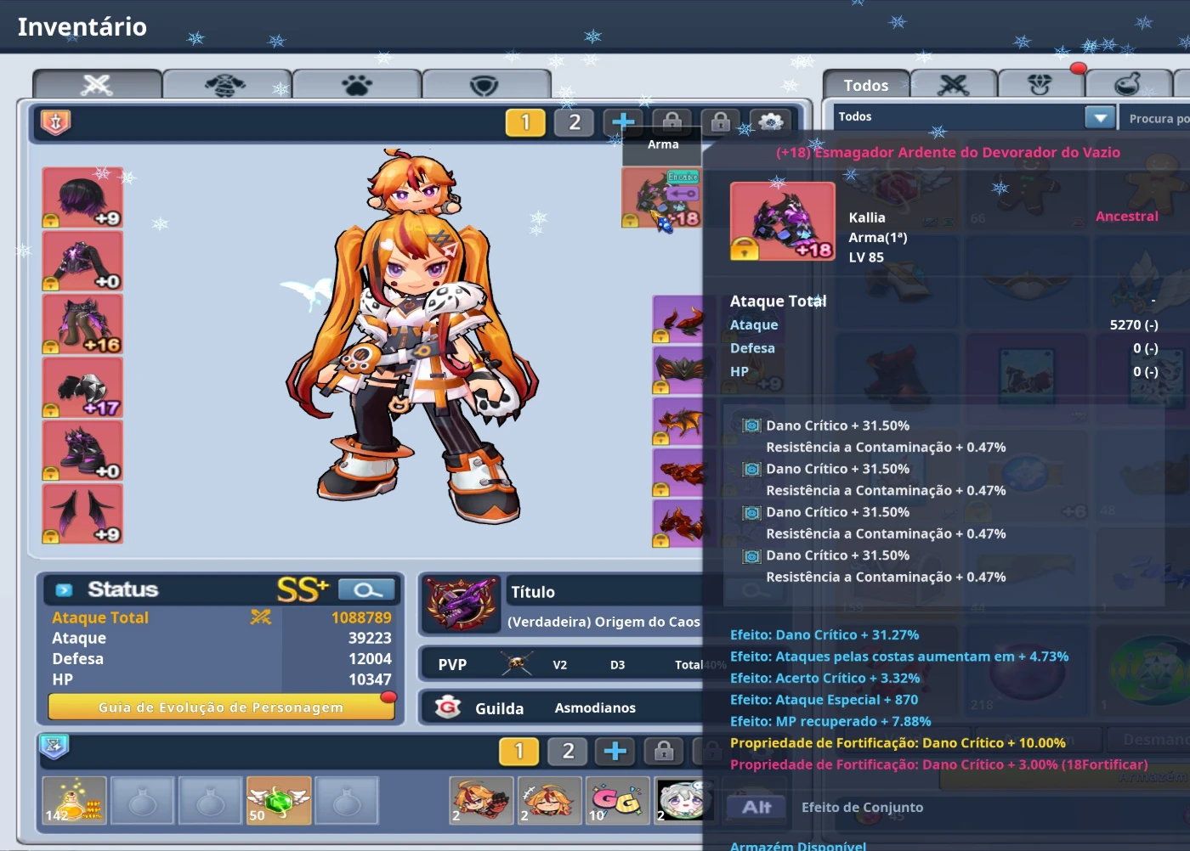This screenshot has width=1190, height=851.
Task: Click the +16 lower armor equipment slot
Action: [x=82, y=324]
